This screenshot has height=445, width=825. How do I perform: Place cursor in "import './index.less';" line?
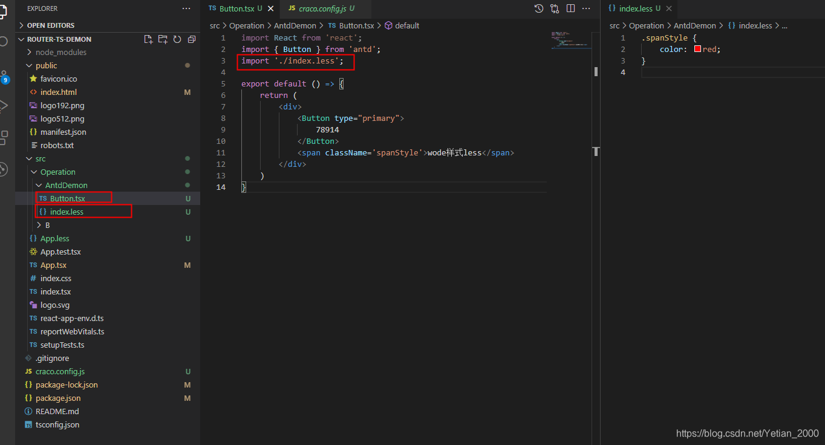point(292,61)
